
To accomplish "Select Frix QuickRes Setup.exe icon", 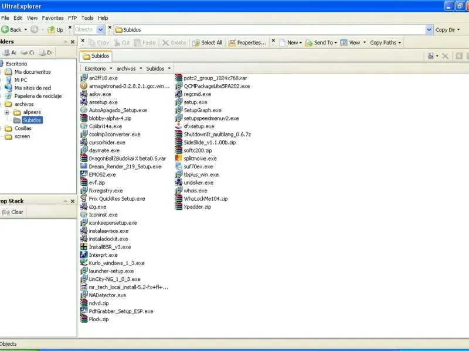I will [x=84, y=199].
